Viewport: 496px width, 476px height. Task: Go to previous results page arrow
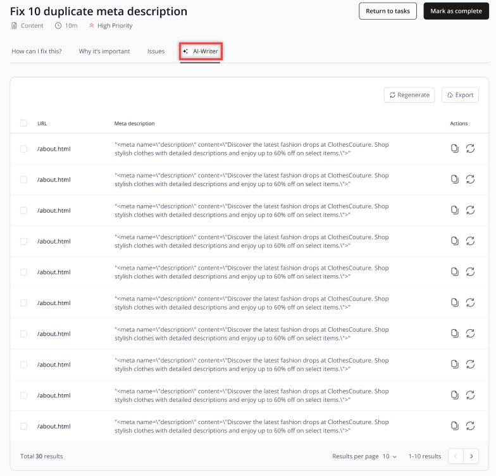pos(456,456)
